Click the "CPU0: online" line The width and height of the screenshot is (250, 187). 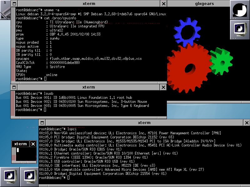tap(37, 75)
